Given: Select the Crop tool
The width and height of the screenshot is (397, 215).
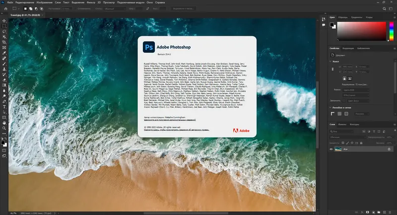Looking at the screenshot, I should (4, 42).
